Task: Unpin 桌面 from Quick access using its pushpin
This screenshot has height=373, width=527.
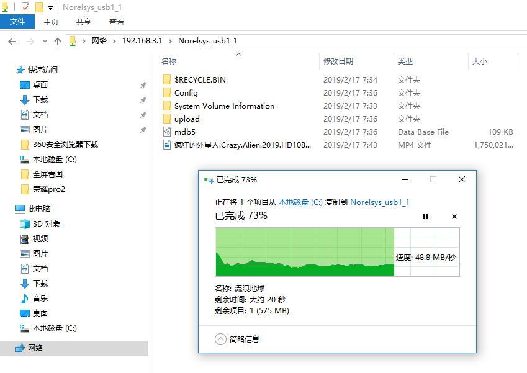Action: [142, 84]
